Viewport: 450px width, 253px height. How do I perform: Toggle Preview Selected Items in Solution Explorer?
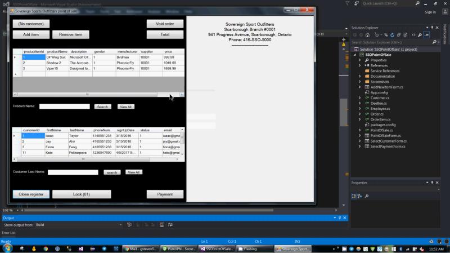coord(427,35)
